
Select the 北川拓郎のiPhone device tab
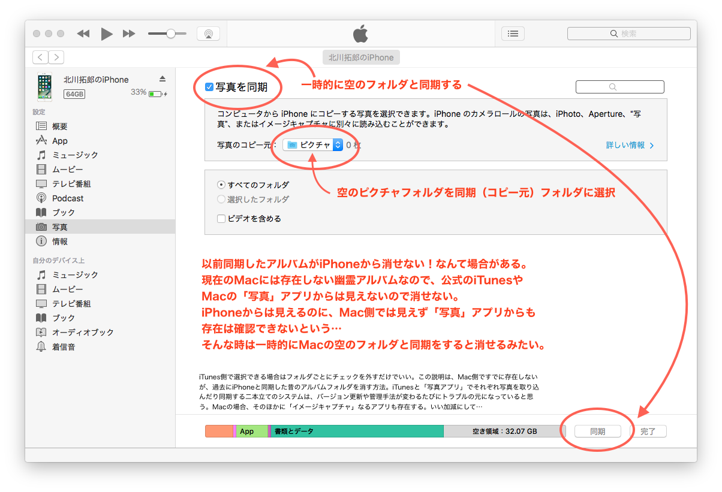(x=361, y=58)
